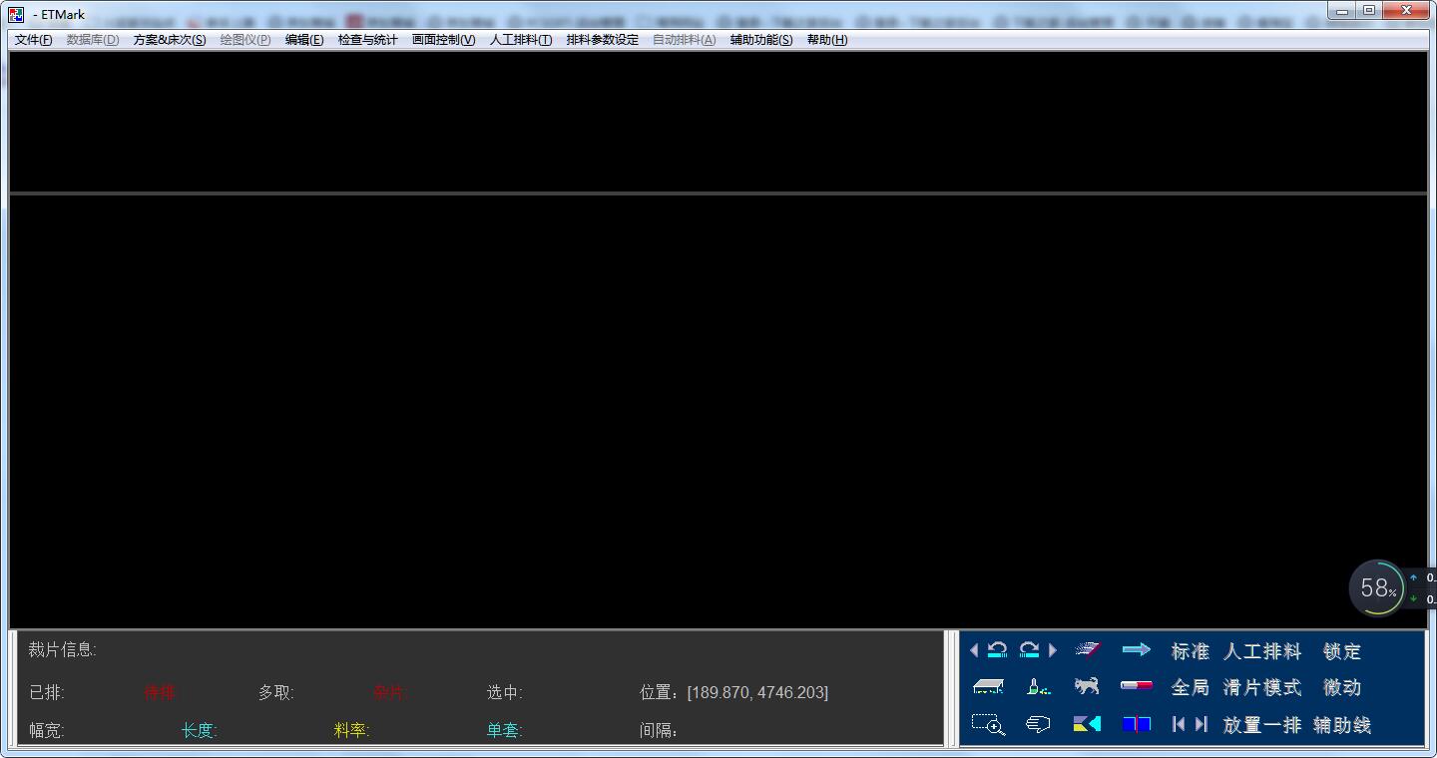This screenshot has width=1437, height=758.
Task: Click the 选中 label
Action: pyautogui.click(x=504, y=692)
